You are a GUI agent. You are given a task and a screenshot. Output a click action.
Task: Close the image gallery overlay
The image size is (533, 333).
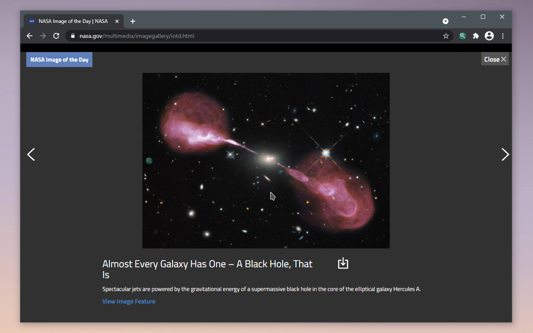(495, 59)
